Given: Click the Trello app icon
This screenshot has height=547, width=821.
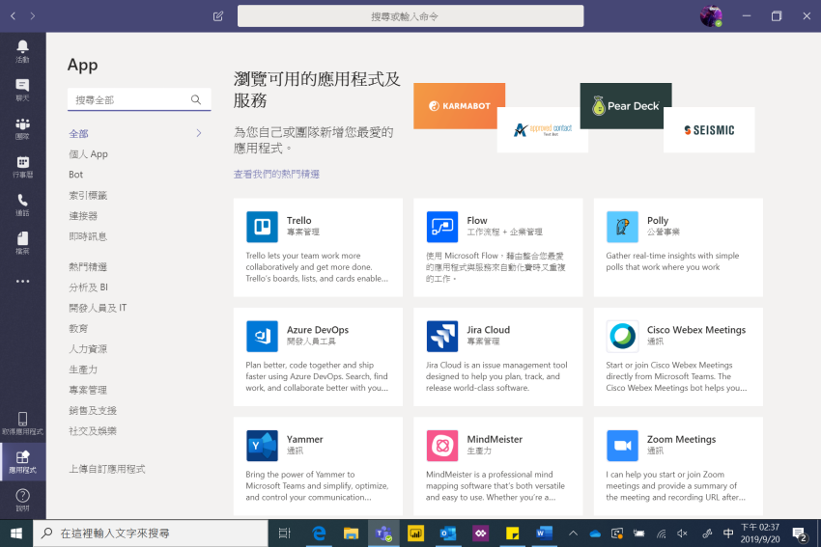Looking at the screenshot, I should (262, 227).
